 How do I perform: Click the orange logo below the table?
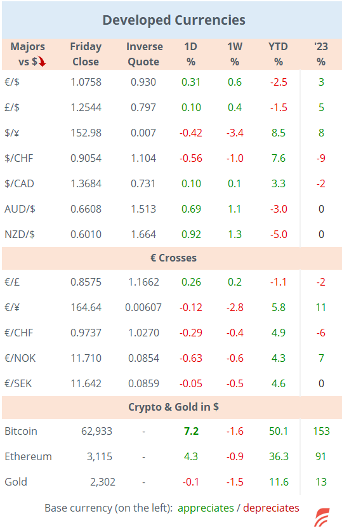pyautogui.click(x=322, y=517)
